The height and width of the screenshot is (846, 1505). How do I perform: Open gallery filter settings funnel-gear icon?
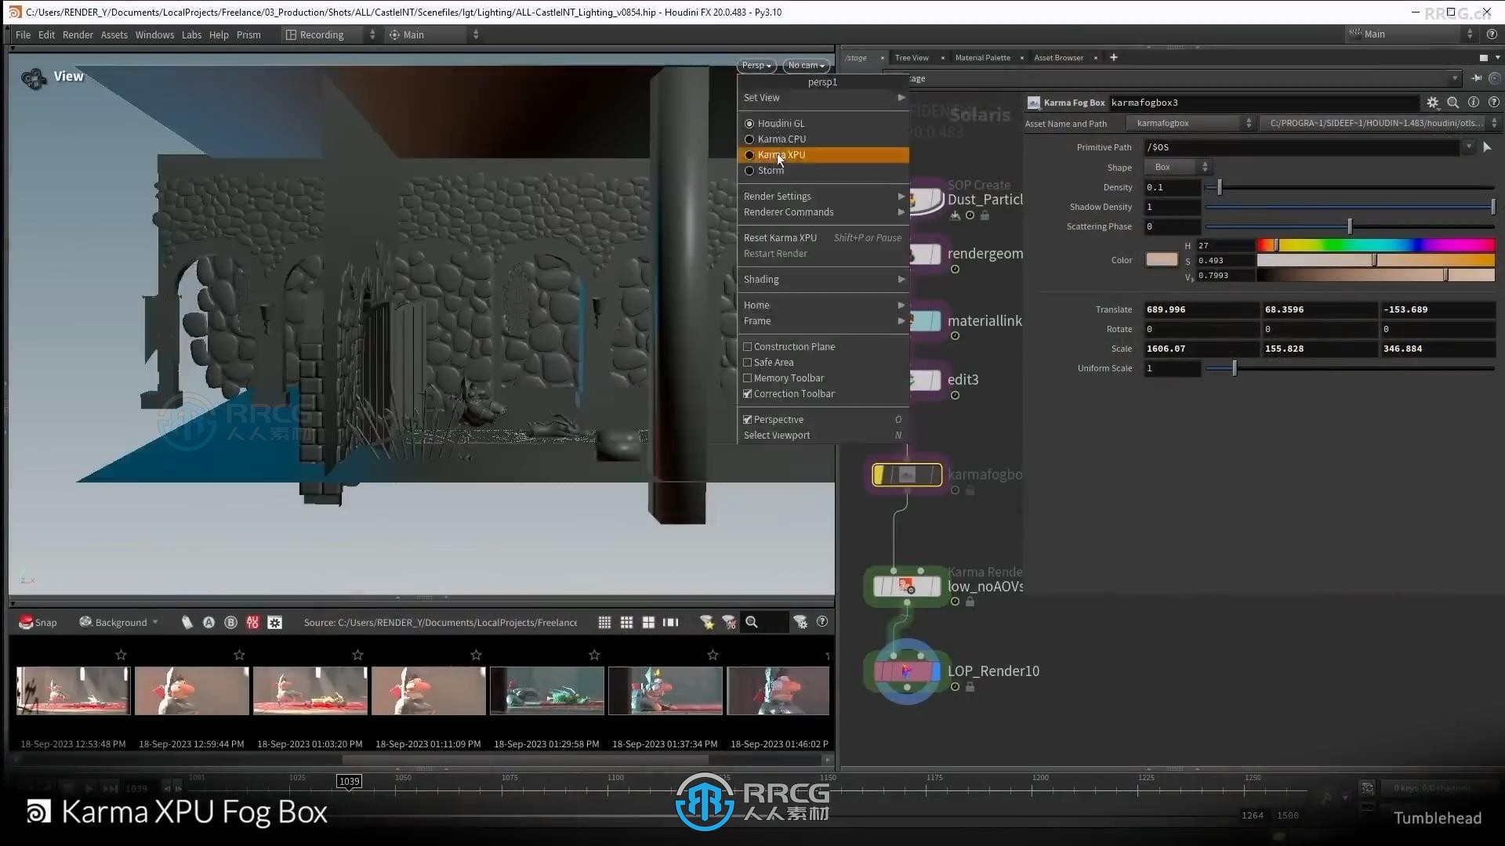800,622
